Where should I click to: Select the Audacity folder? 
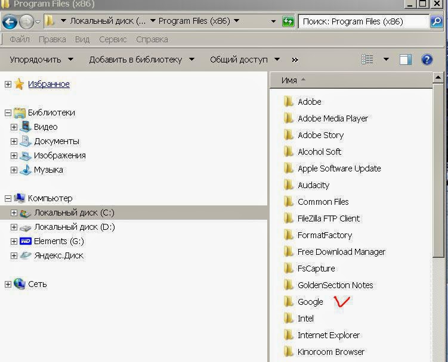coord(313,185)
